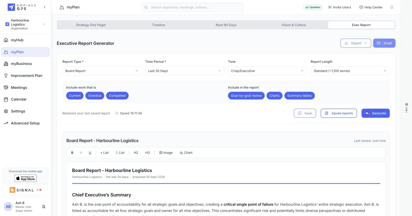The height and width of the screenshot is (216, 412).
Task: Click the App Store download badge
Action: pyautogui.click(x=25, y=178)
